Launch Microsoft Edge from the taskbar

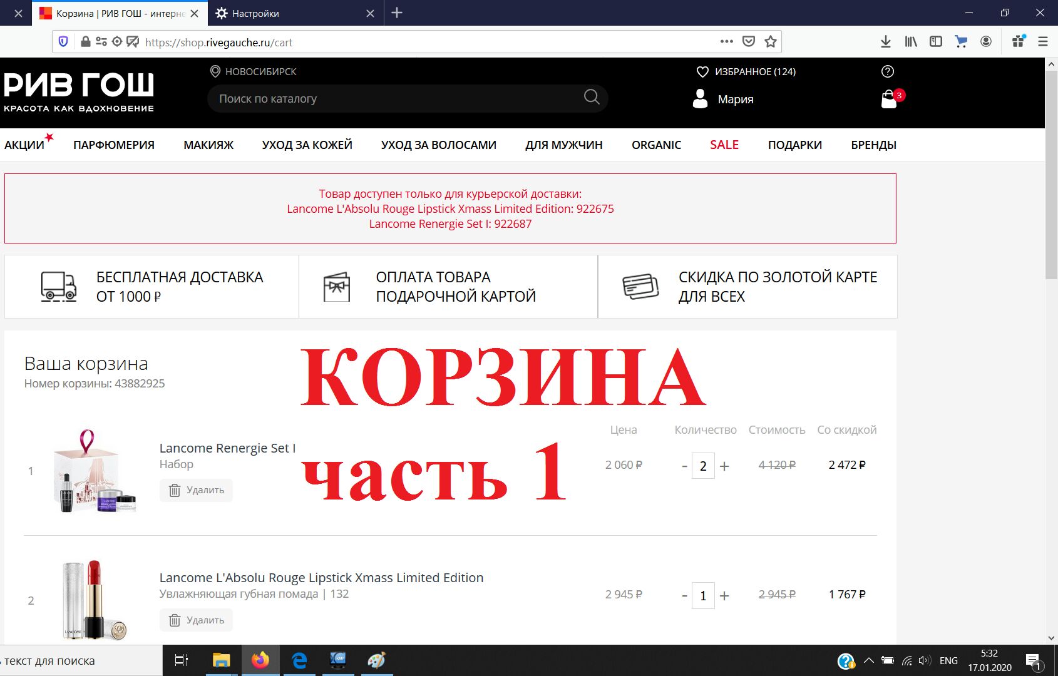[299, 660]
